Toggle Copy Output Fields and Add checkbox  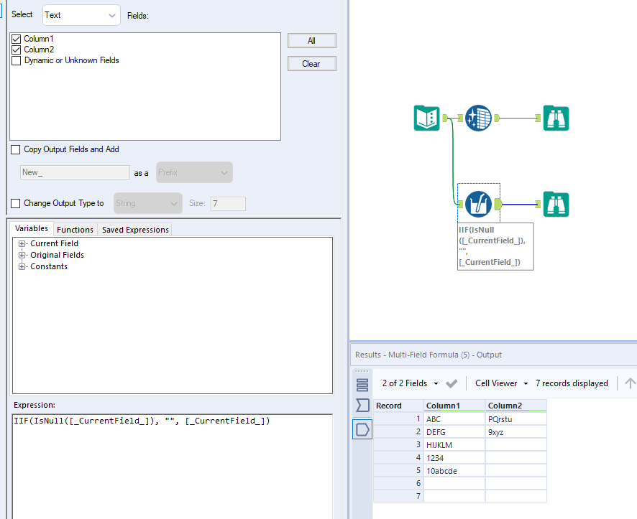tap(17, 149)
